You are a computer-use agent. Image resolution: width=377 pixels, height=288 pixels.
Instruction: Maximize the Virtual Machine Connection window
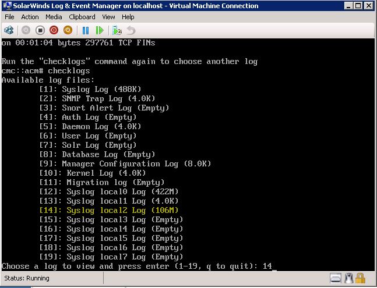click(358, 6)
